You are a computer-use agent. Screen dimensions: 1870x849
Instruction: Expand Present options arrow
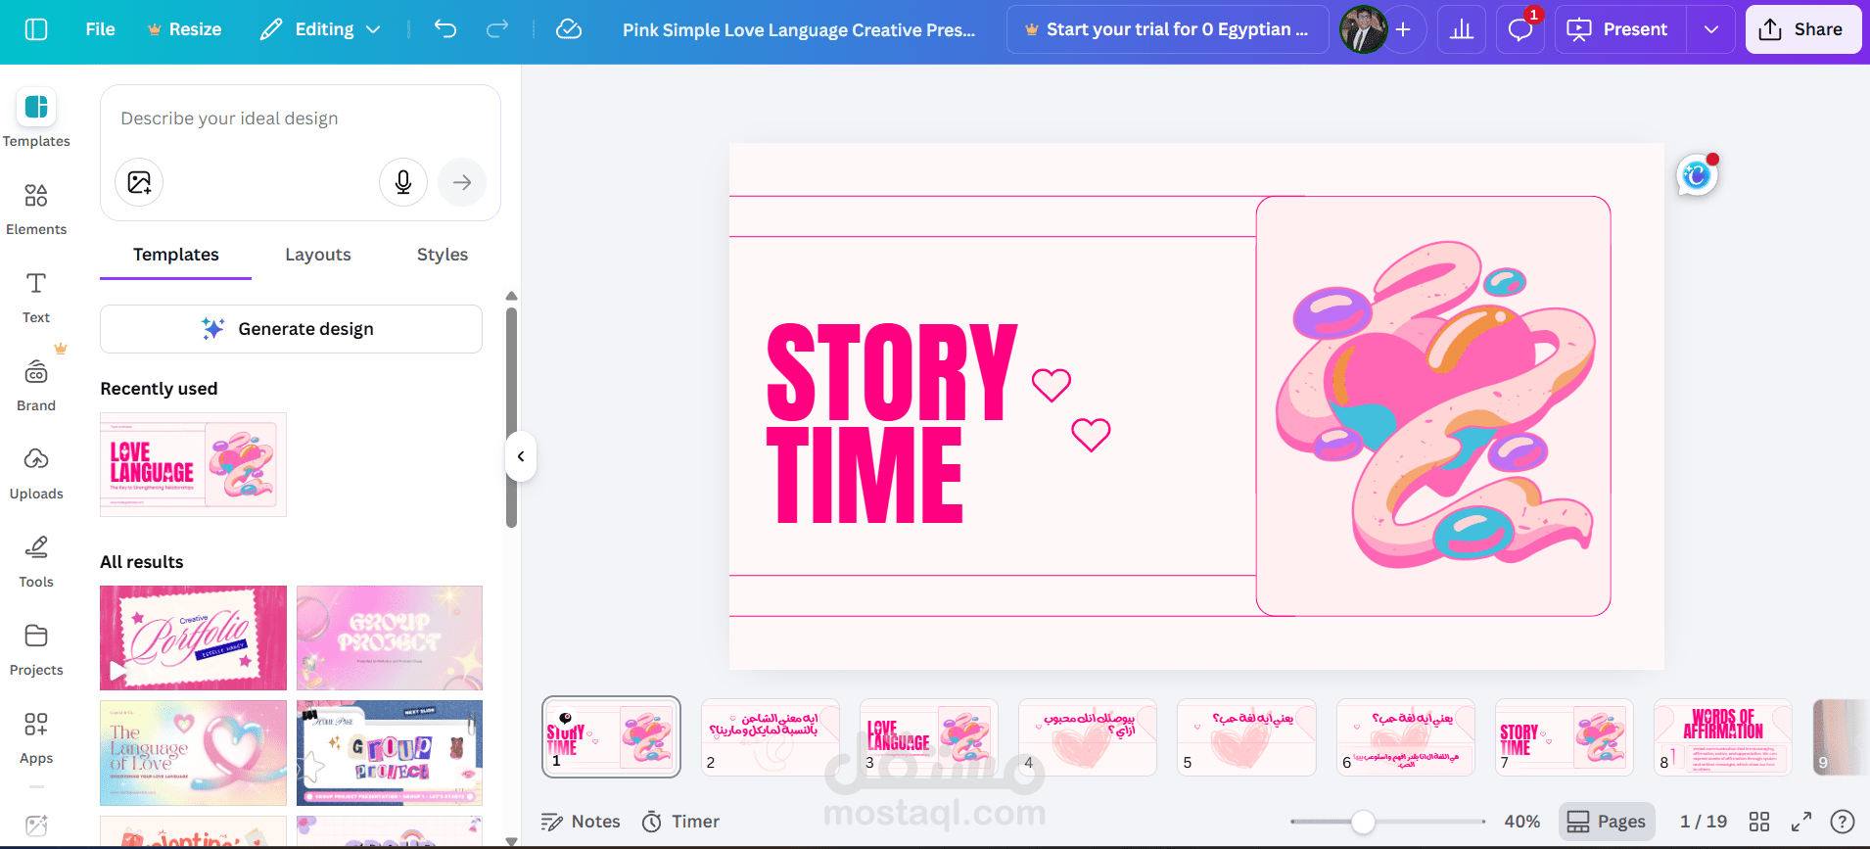1711,29
